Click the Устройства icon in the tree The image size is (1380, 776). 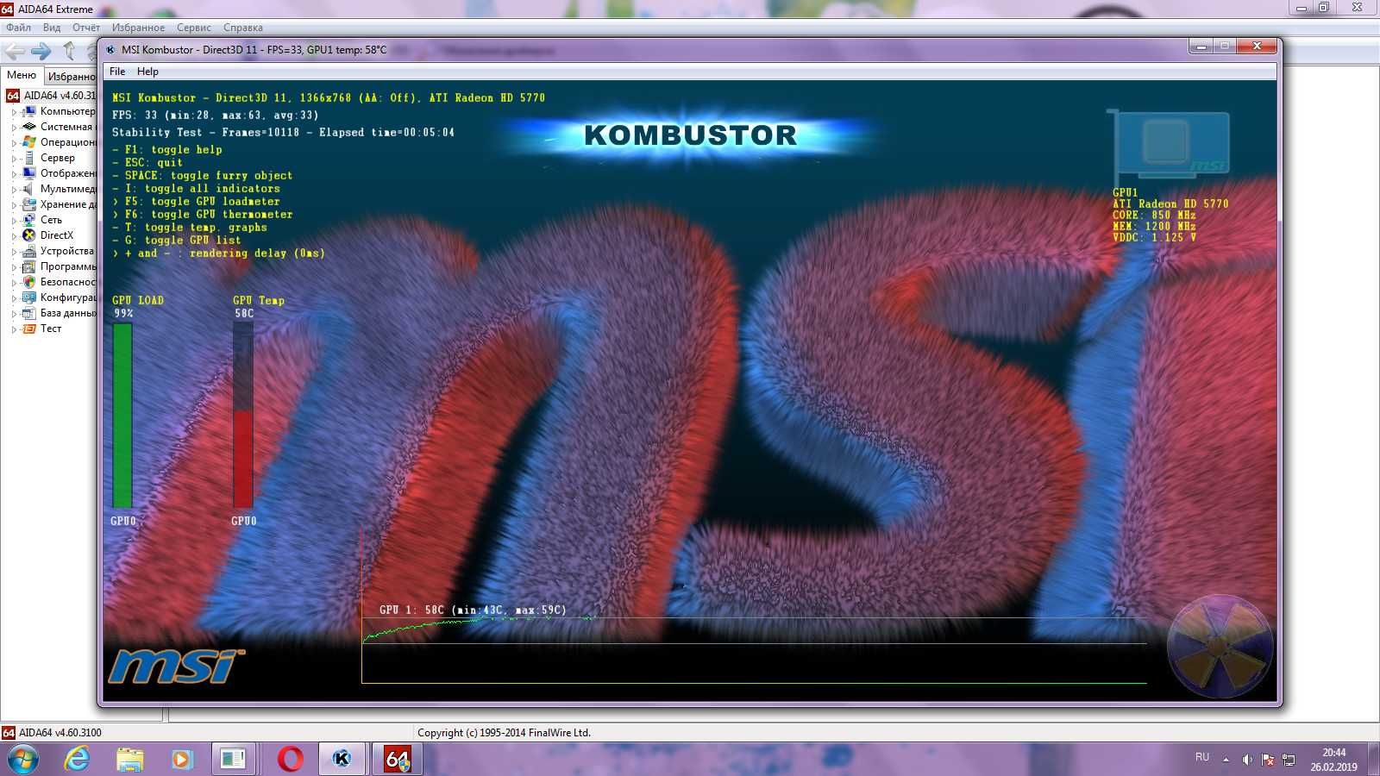point(29,251)
